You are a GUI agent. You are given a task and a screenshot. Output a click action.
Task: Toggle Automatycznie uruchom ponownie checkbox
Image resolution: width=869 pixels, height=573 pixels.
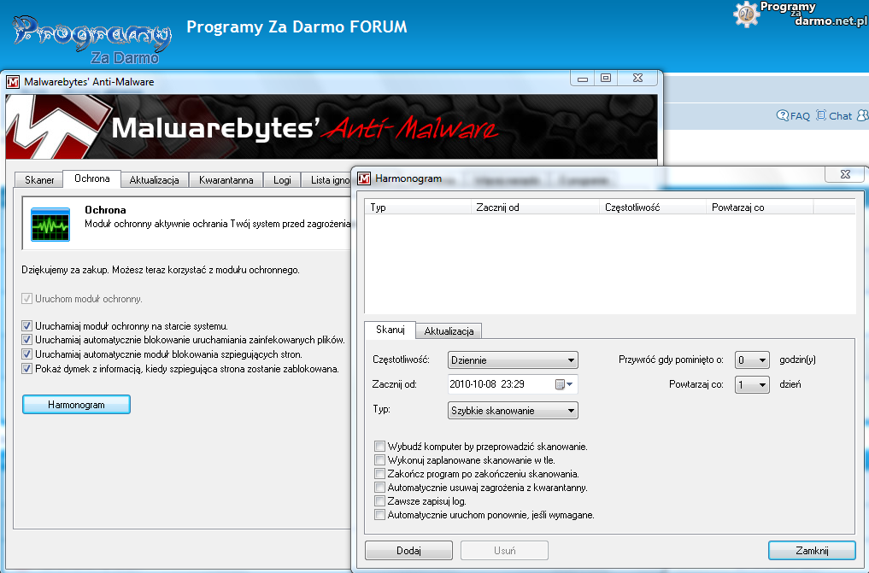click(x=379, y=515)
